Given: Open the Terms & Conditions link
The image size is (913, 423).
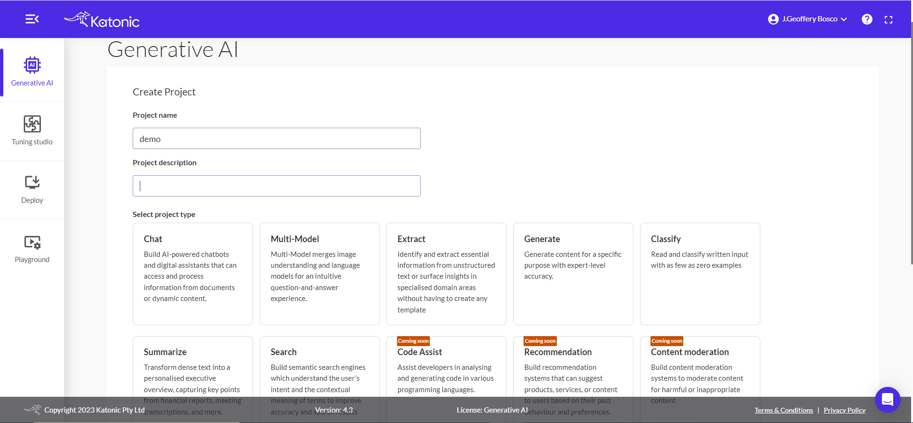Looking at the screenshot, I should (784, 410).
